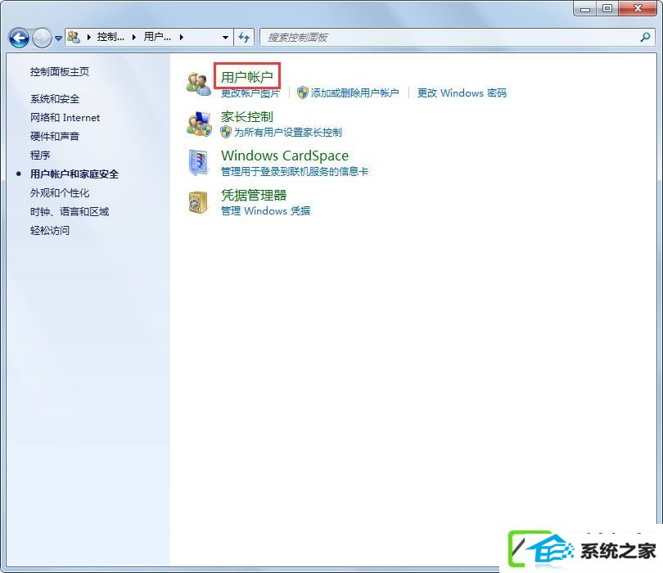Open 轻松访问 category
The image size is (663, 573).
50,231
